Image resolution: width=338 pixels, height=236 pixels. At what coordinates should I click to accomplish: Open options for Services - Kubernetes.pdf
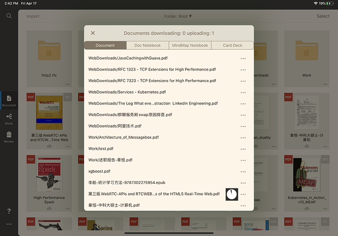(x=243, y=92)
